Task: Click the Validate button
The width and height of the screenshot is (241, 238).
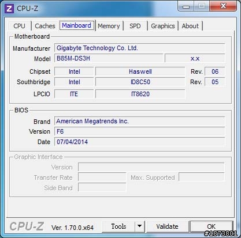Action: click(x=167, y=226)
